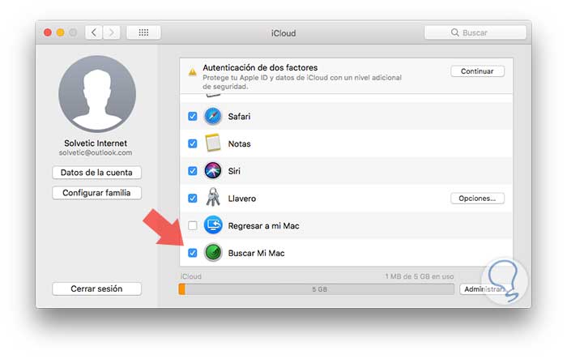Click Regresar a mi Mac label
Viewport: 567px width, 359px height.
tap(263, 226)
